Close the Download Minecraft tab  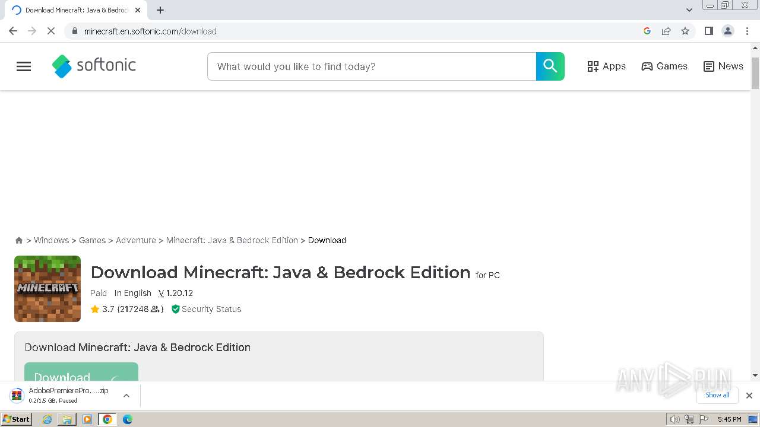click(138, 10)
